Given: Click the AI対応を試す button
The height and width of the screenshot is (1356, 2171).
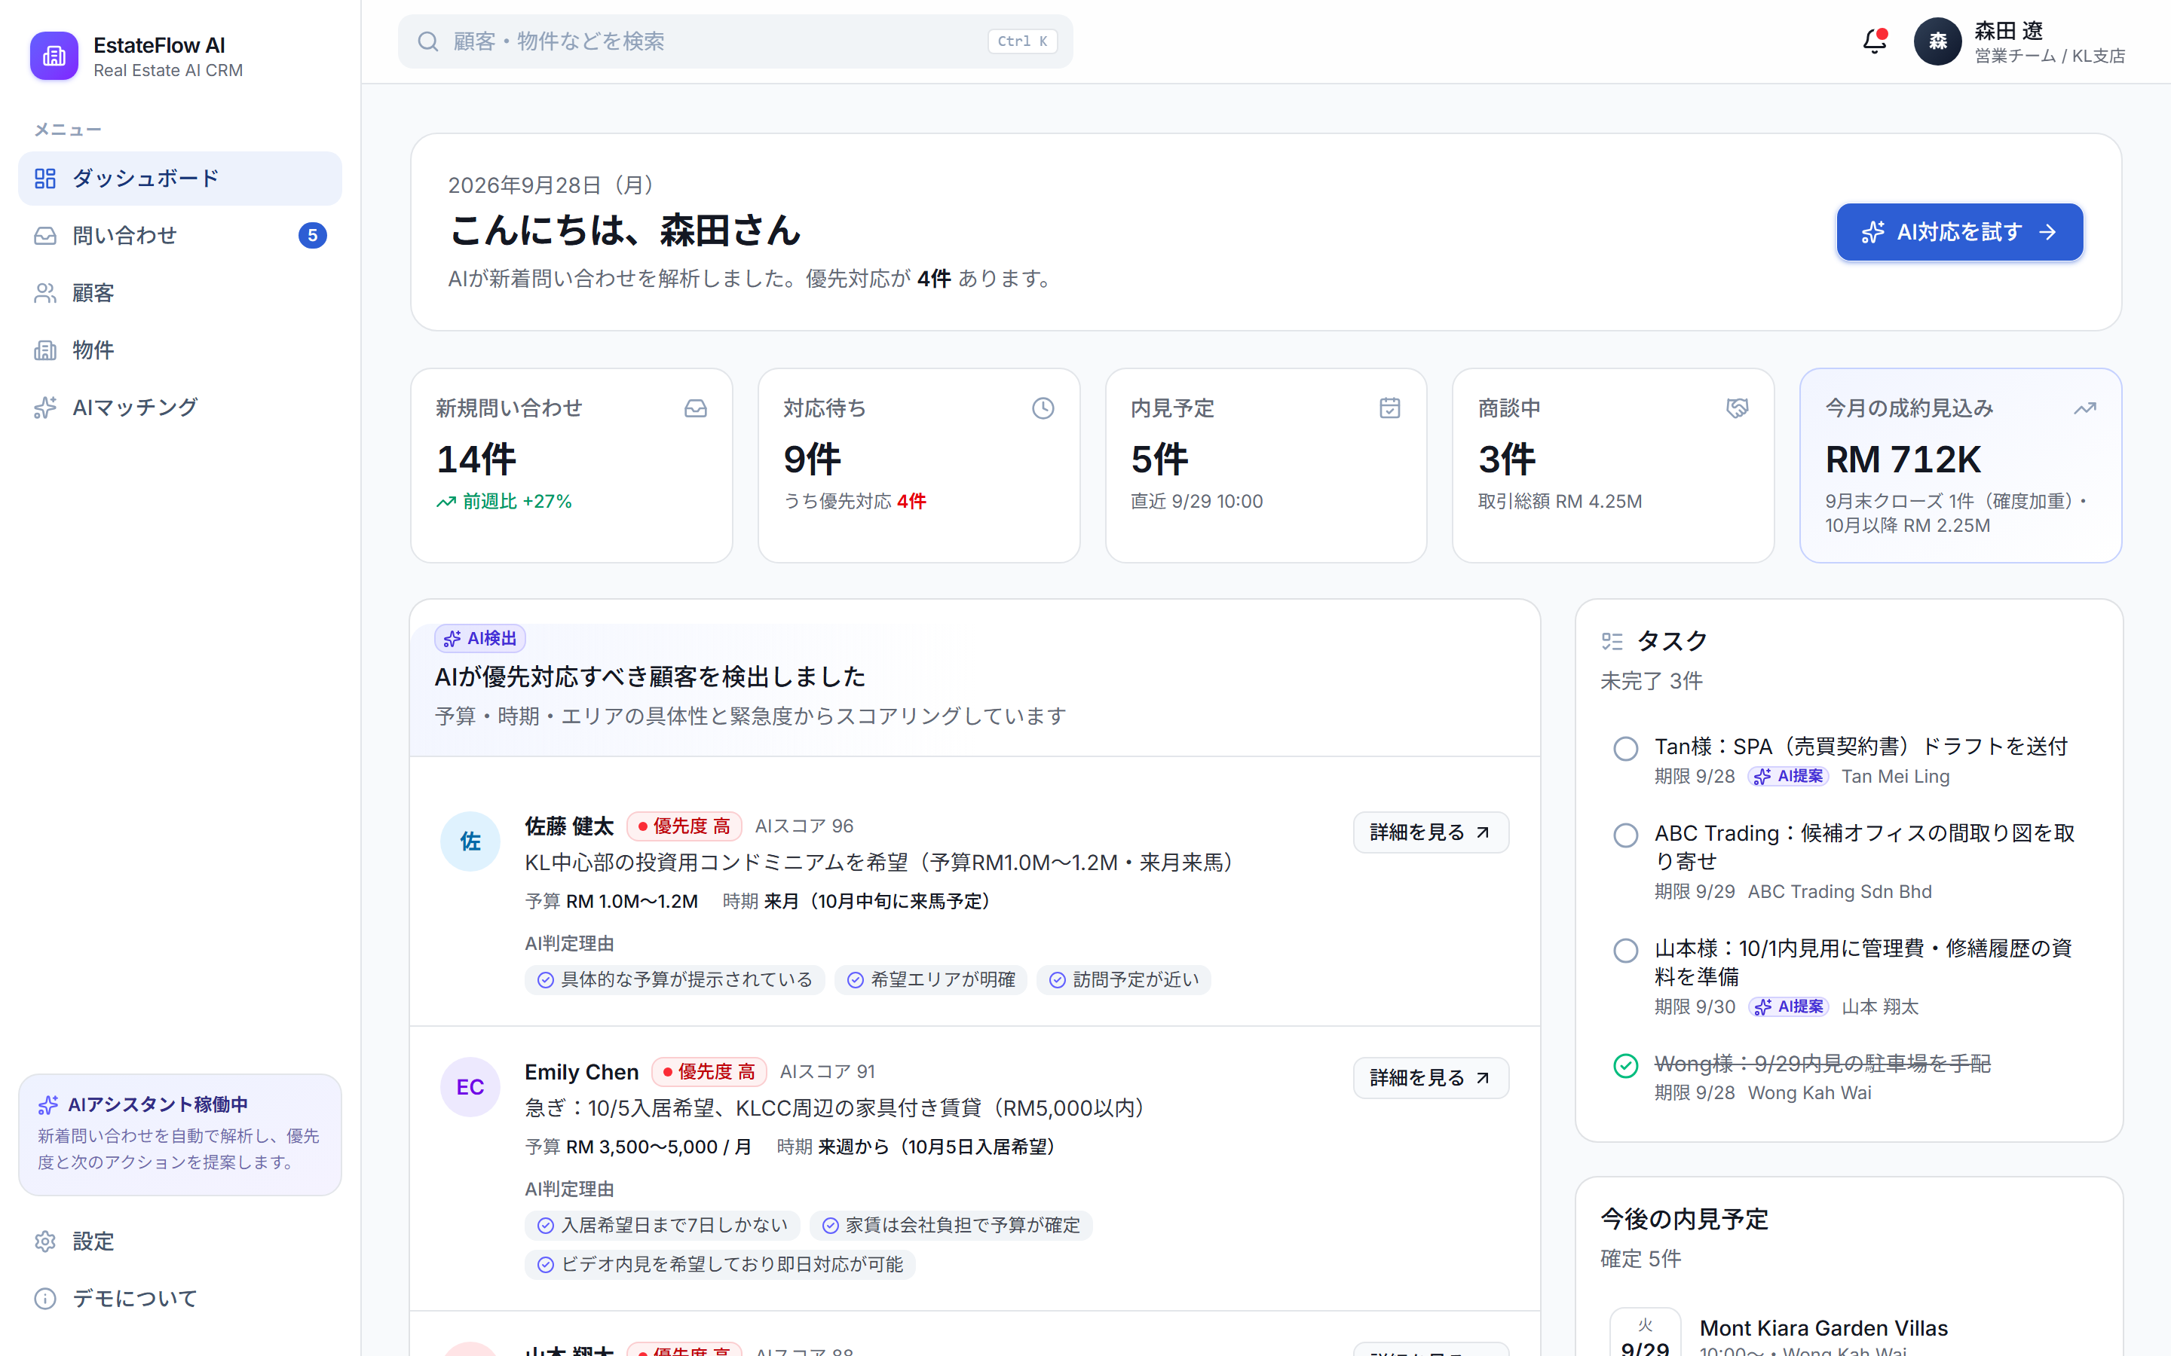Looking at the screenshot, I should pos(1959,232).
